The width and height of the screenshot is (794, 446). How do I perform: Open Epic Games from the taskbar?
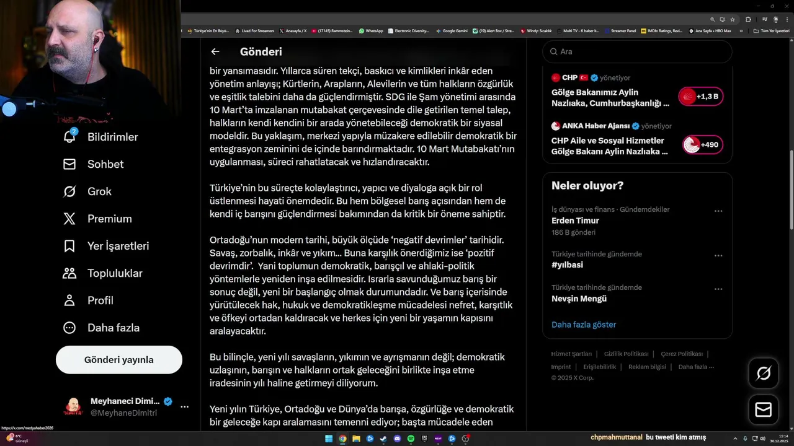tap(424, 439)
